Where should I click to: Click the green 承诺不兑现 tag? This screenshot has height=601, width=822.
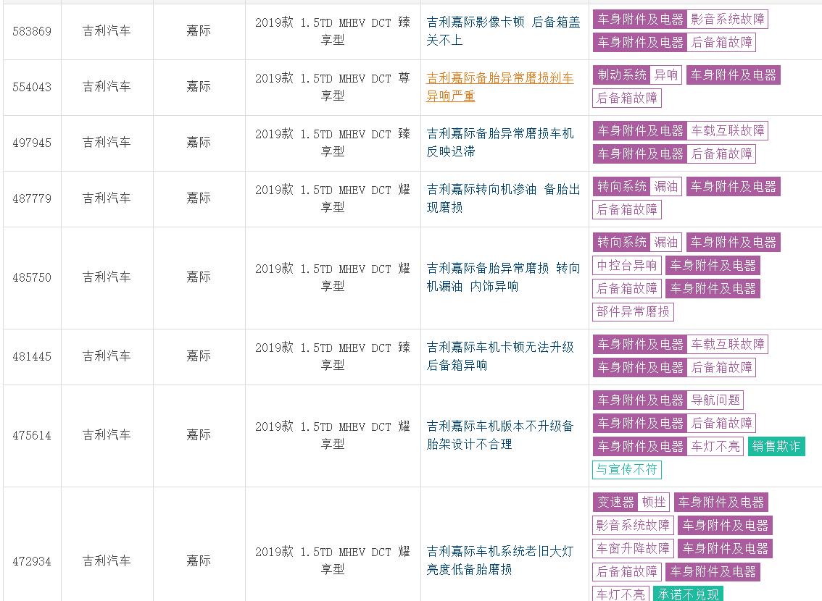click(x=687, y=594)
